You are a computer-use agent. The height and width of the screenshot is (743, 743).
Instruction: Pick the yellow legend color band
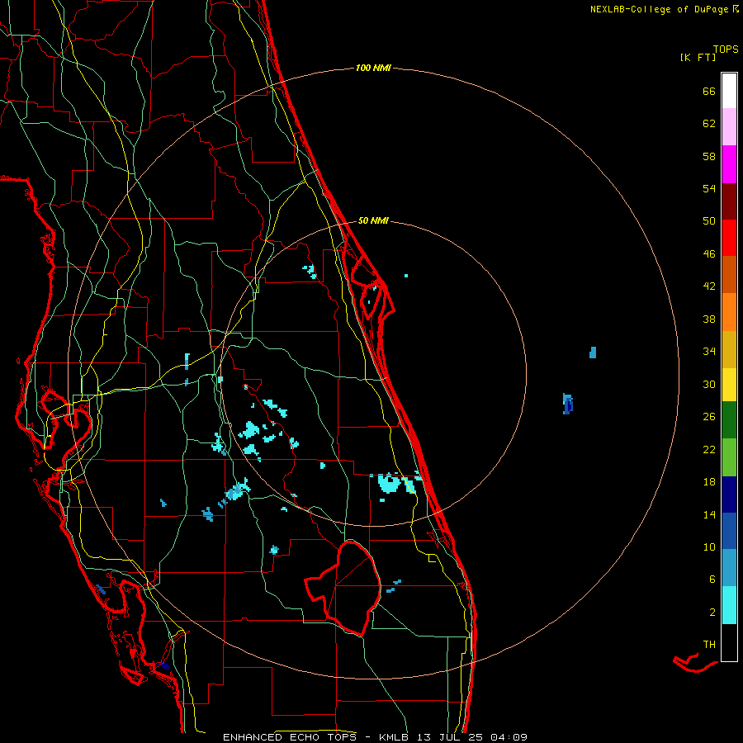[729, 385]
